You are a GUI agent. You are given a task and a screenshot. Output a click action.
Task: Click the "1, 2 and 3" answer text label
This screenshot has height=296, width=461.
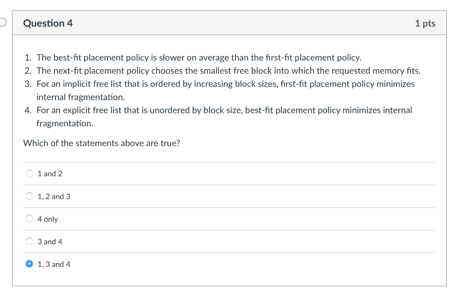(x=54, y=196)
